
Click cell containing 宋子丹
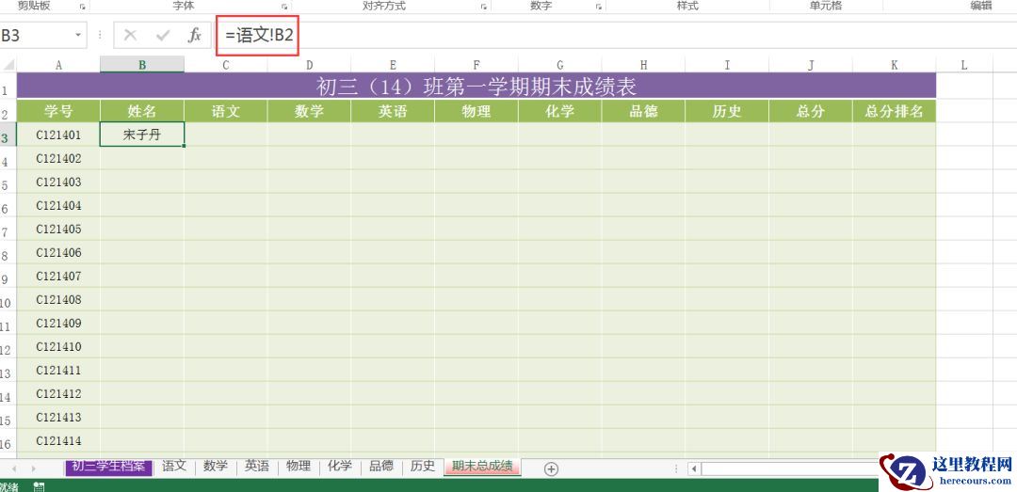click(x=142, y=135)
